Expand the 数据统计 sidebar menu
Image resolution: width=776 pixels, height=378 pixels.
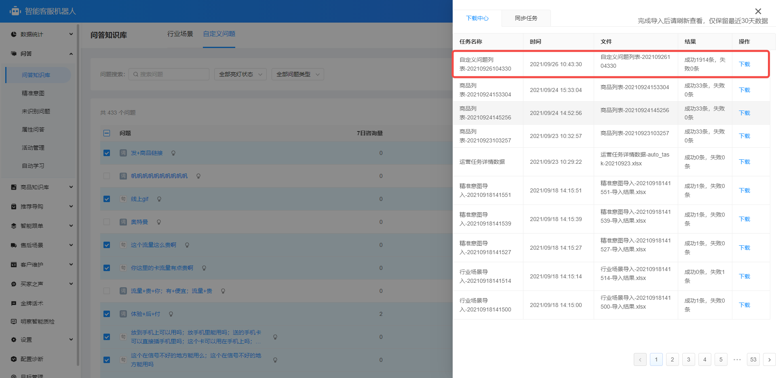coord(71,34)
